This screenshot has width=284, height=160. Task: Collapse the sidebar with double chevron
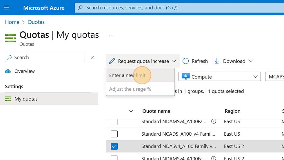(92, 58)
